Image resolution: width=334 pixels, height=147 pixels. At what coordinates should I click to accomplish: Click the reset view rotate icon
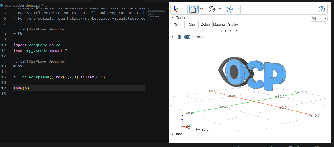pyautogui.click(x=212, y=9)
